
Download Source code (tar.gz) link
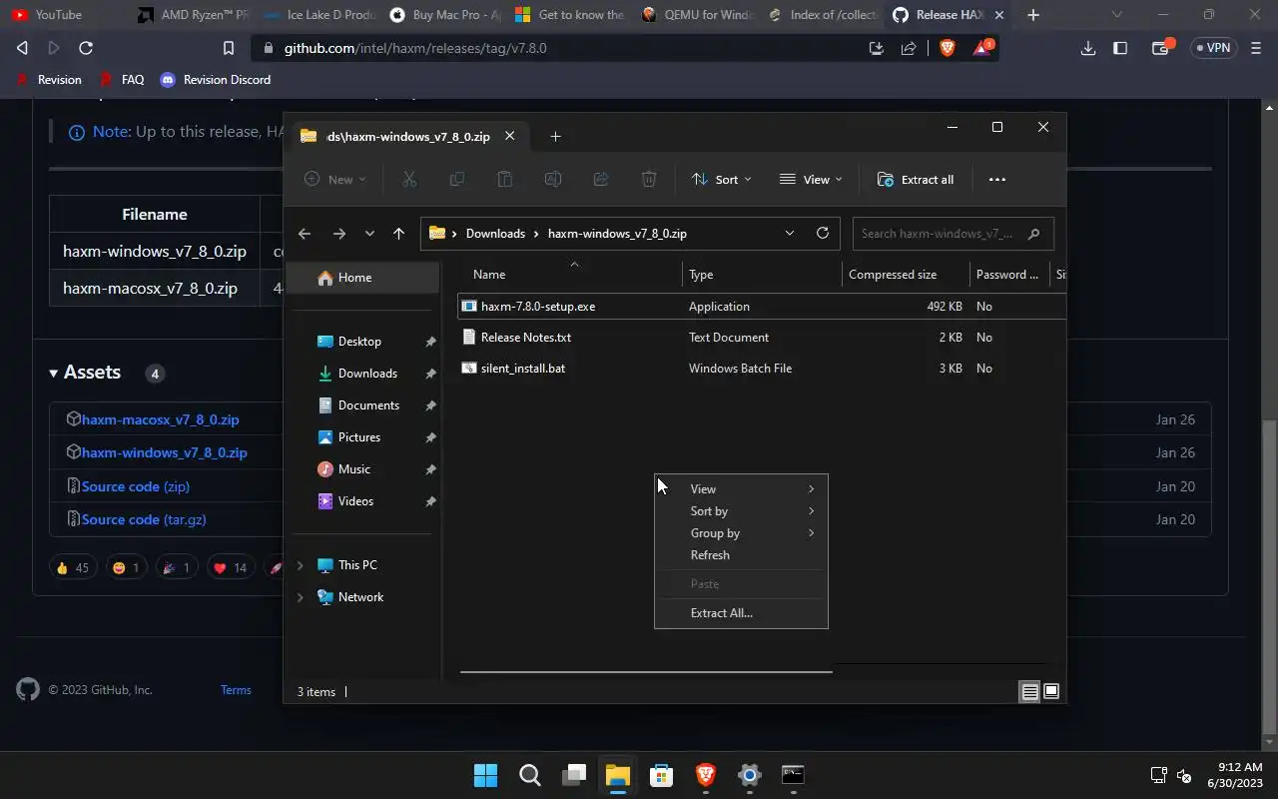(144, 519)
